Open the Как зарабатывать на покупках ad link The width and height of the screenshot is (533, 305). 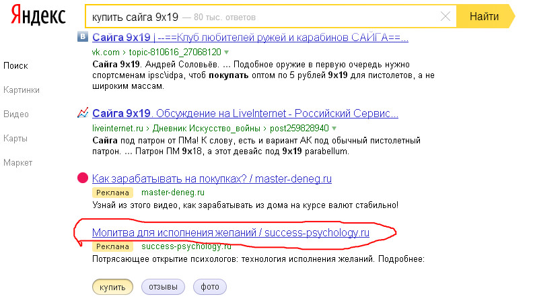pos(211,178)
